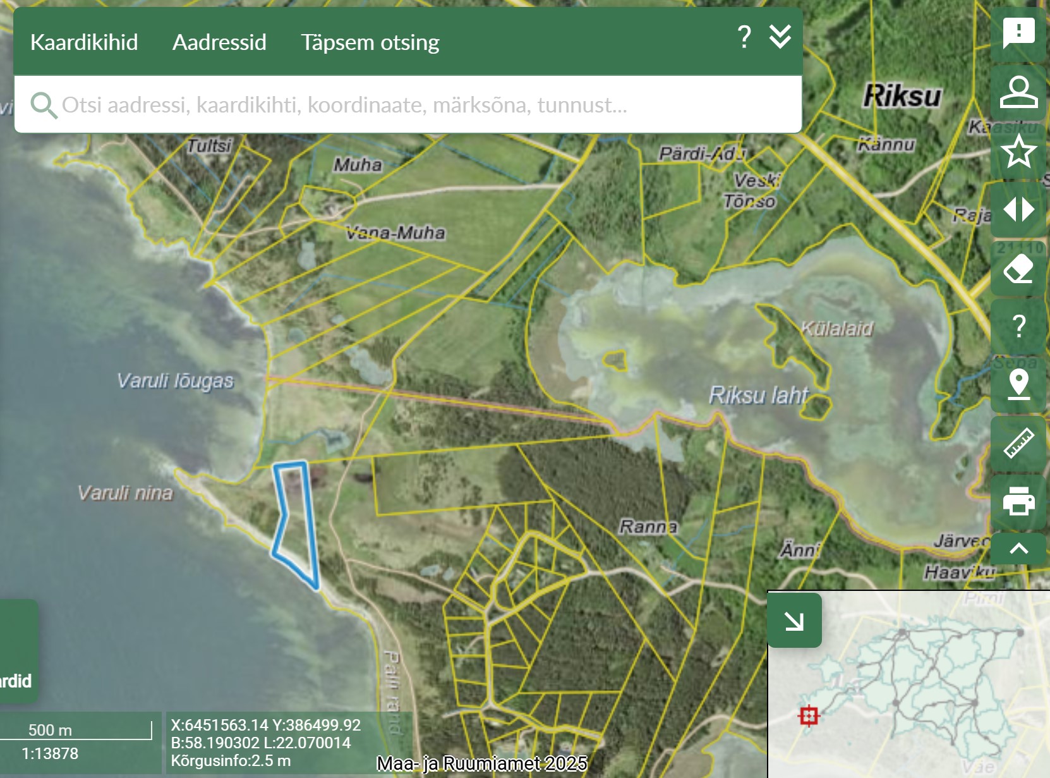Switch to the Aadressid tab

click(x=219, y=42)
